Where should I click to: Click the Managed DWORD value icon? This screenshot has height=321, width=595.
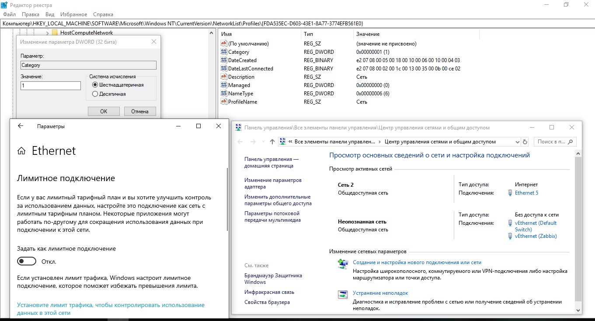tap(224, 85)
